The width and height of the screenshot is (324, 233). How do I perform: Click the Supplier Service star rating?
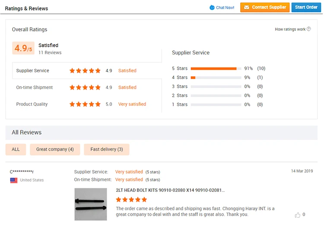(x=85, y=71)
